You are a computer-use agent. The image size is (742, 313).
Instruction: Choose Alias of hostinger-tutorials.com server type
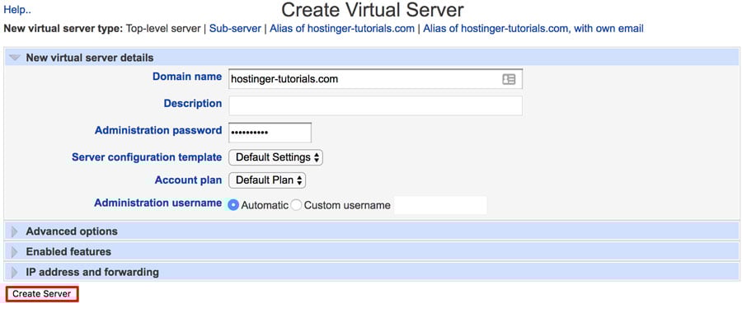pyautogui.click(x=342, y=28)
